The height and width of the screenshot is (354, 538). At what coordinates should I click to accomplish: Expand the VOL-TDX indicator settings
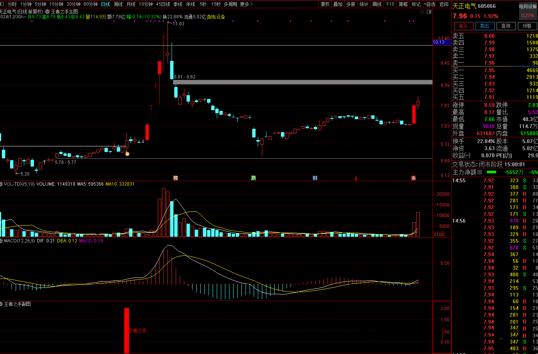[x=1, y=184]
